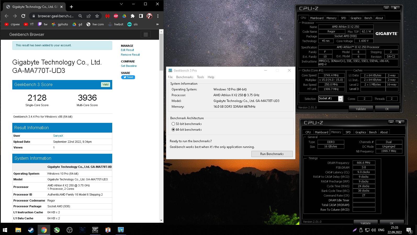Click the browser address bar URL

tap(55, 16)
